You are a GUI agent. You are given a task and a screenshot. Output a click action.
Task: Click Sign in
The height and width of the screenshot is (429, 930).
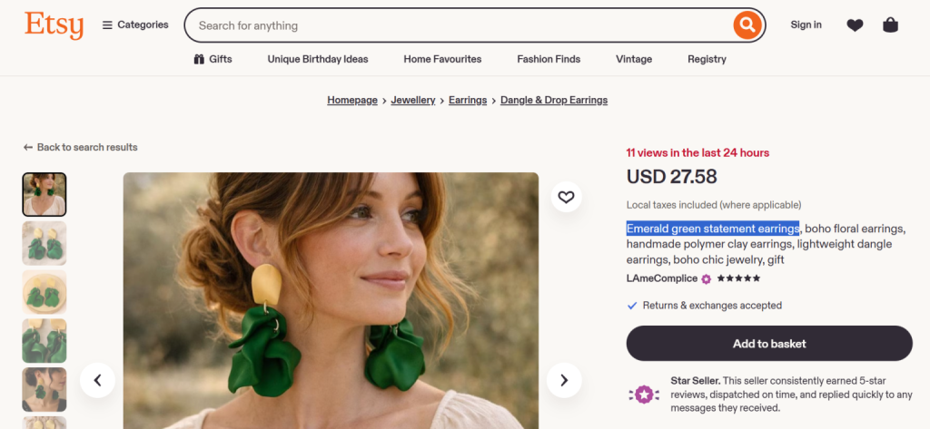coord(806,24)
